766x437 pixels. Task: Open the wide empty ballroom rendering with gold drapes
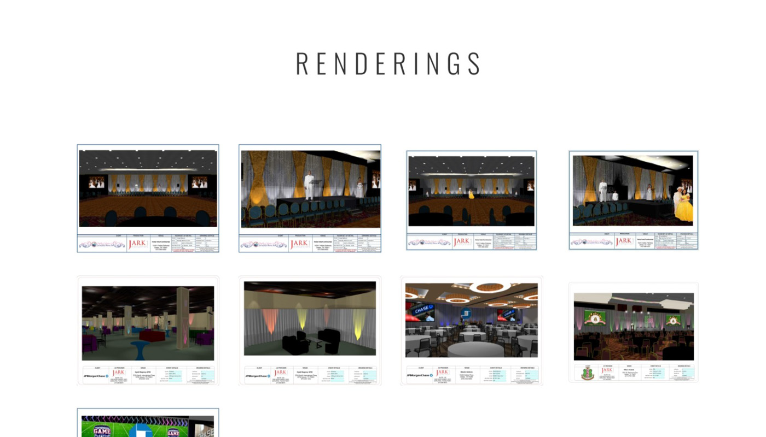pos(148,198)
